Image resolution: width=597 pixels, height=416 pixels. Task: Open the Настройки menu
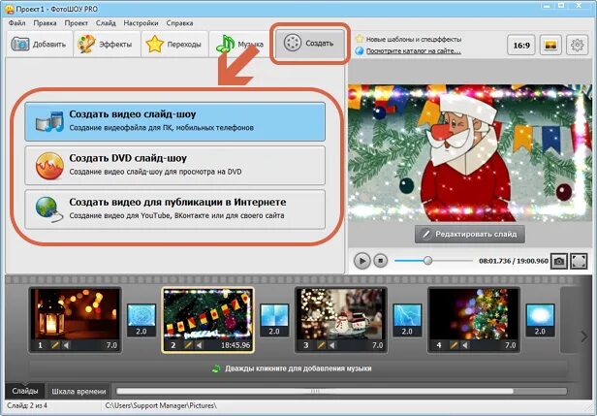click(141, 23)
